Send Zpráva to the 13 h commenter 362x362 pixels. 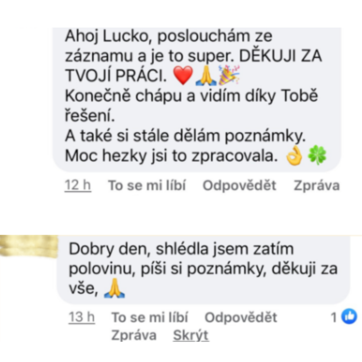pyautogui.click(x=134, y=335)
